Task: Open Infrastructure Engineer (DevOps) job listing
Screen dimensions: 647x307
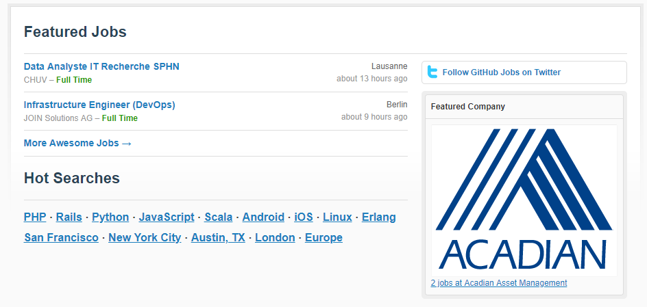Action: 99,105
